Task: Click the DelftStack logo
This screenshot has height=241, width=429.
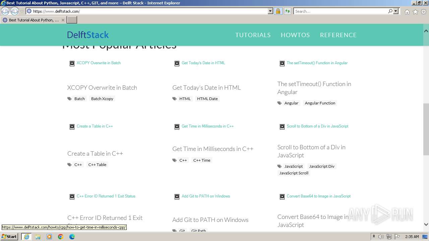Action: 88,35
